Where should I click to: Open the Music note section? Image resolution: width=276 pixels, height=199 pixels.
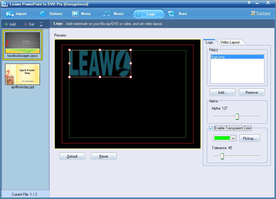113,14
